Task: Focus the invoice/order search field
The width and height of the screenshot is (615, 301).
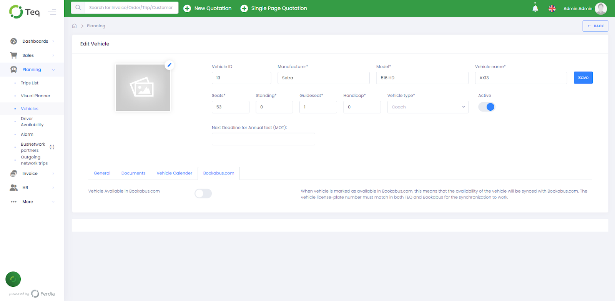Action: tap(131, 8)
